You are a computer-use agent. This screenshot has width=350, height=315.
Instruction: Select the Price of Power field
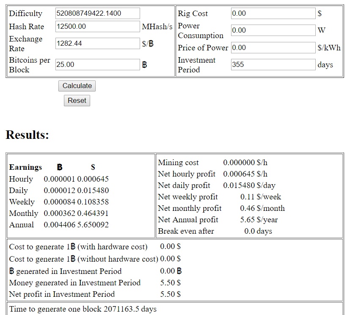[x=273, y=48]
